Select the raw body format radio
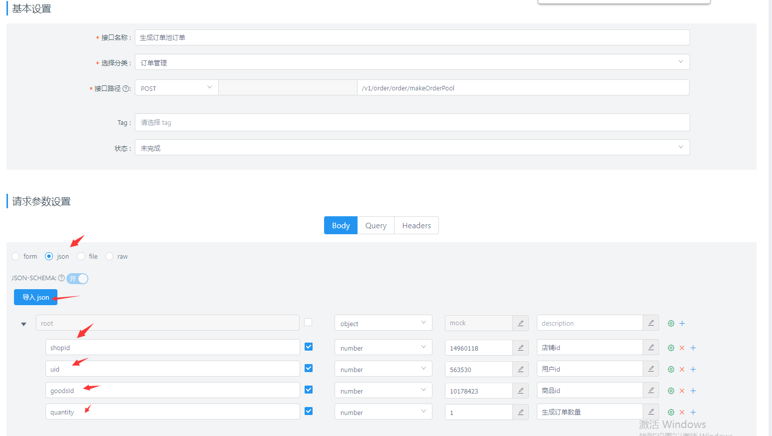 pos(109,256)
